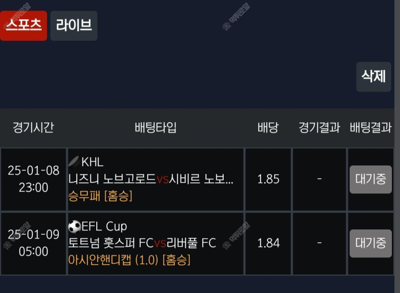Select the 아시안핸디캡 (1.0) [홈승] bet type
The width and height of the screenshot is (400, 293).
point(129,260)
